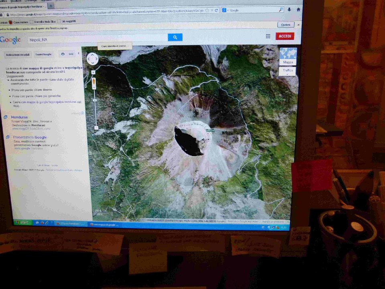
Task: Click the Google Maps search field 'Napoli, NA'
Action: pos(98,39)
